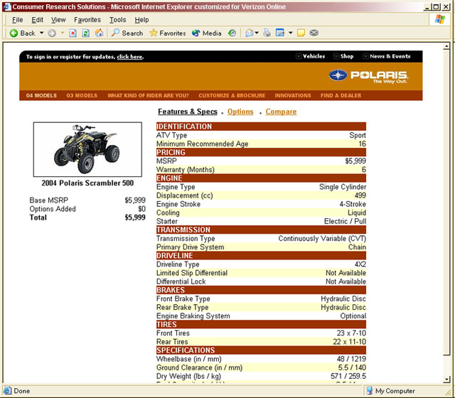This screenshot has height=398, width=455.
Task: Click the Electric / Pull starter value
Action: (345, 221)
